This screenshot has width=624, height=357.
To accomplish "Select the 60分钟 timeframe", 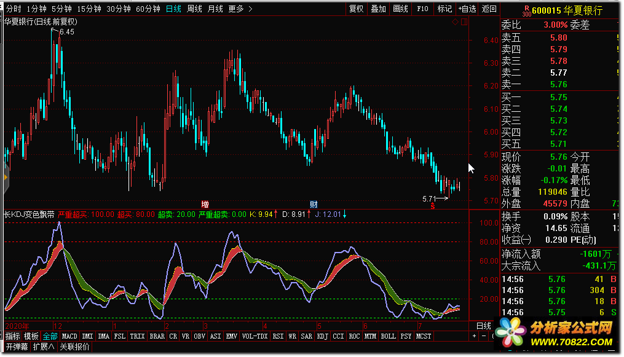I will [148, 9].
